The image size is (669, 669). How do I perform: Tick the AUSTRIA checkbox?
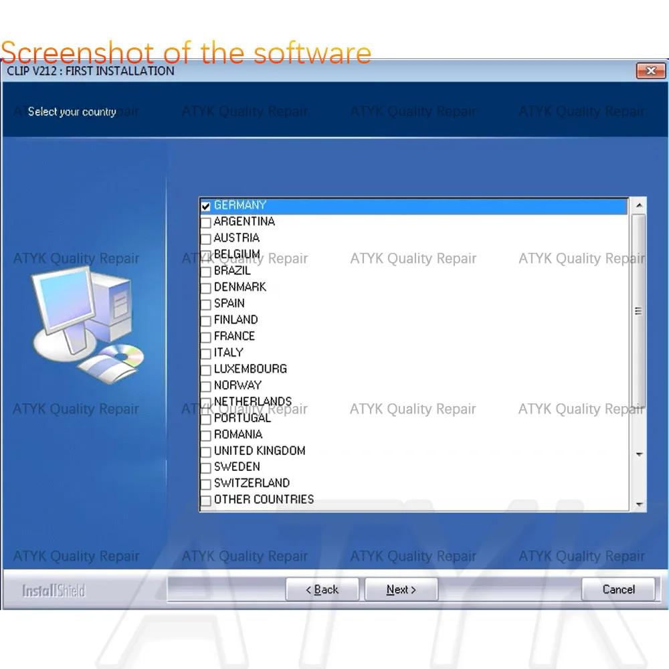pyautogui.click(x=205, y=239)
